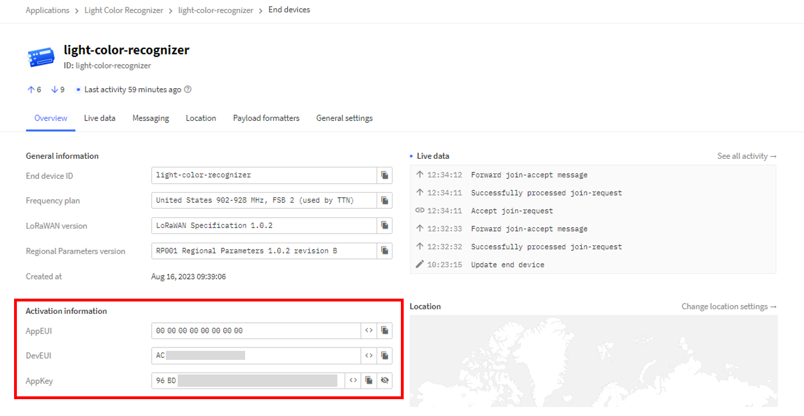Open the Live data tab
The image size is (804, 416).
(x=100, y=118)
